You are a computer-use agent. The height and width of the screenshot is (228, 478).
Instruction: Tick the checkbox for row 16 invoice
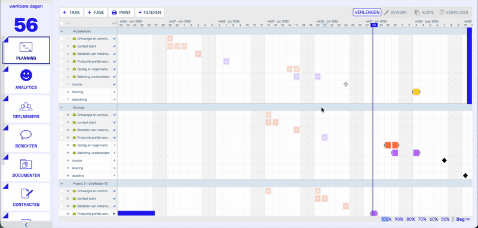(x=62, y=161)
